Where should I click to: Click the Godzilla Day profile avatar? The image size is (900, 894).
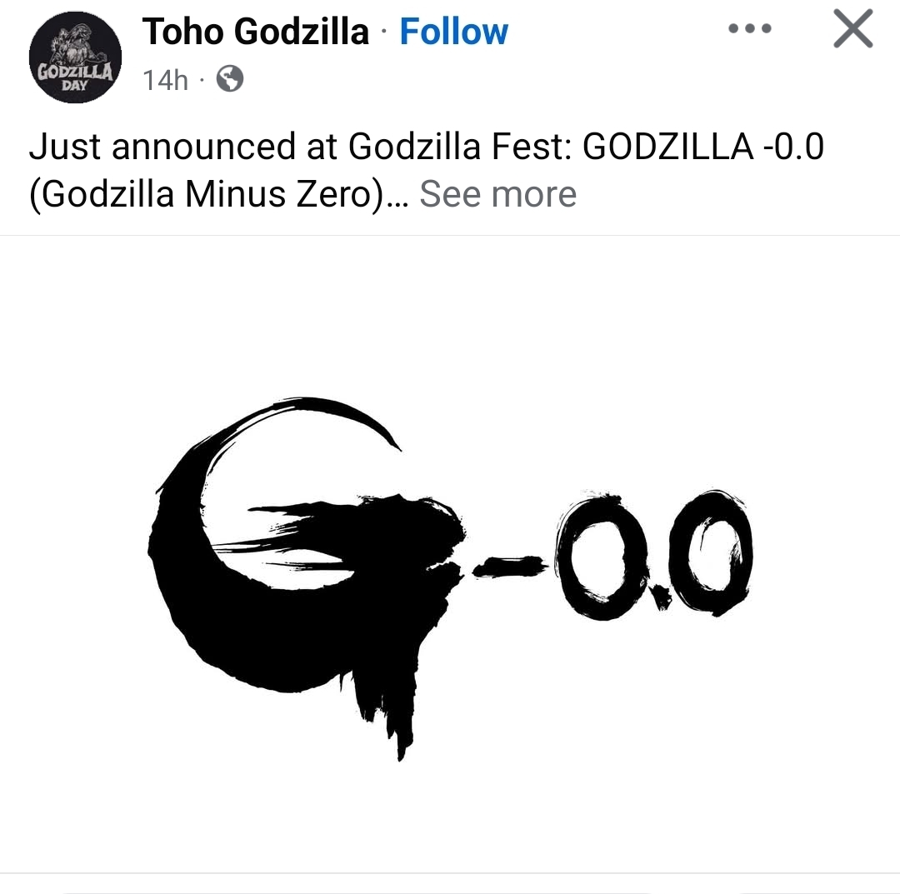[75, 58]
